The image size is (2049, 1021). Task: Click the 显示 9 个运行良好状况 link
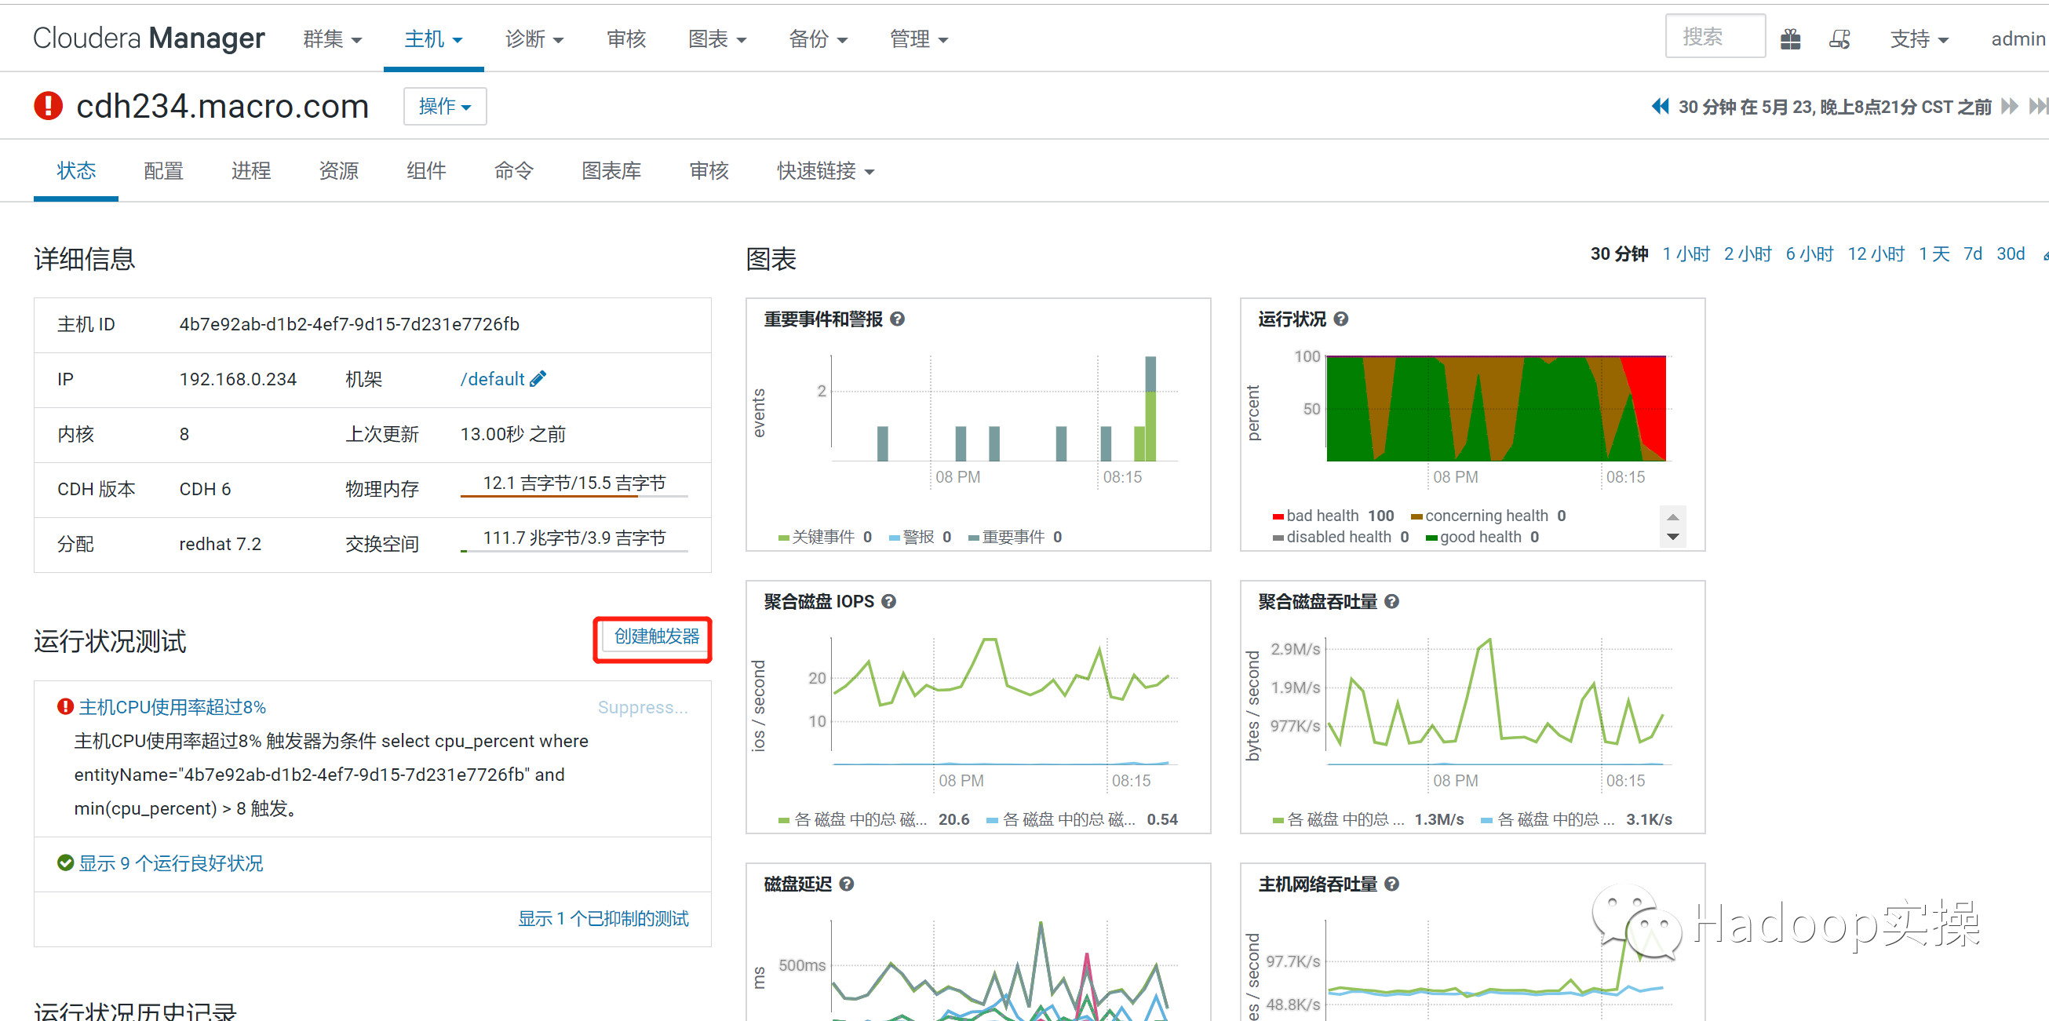click(171, 863)
